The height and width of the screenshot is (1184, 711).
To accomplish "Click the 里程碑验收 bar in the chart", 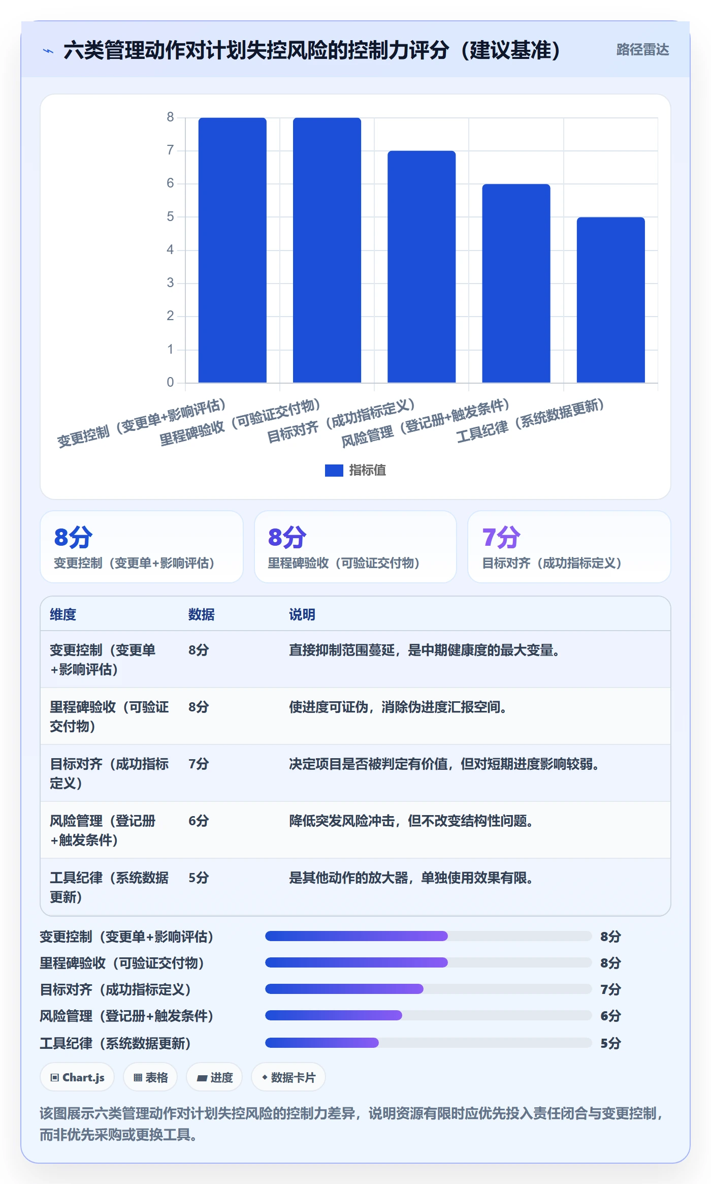I will [327, 250].
